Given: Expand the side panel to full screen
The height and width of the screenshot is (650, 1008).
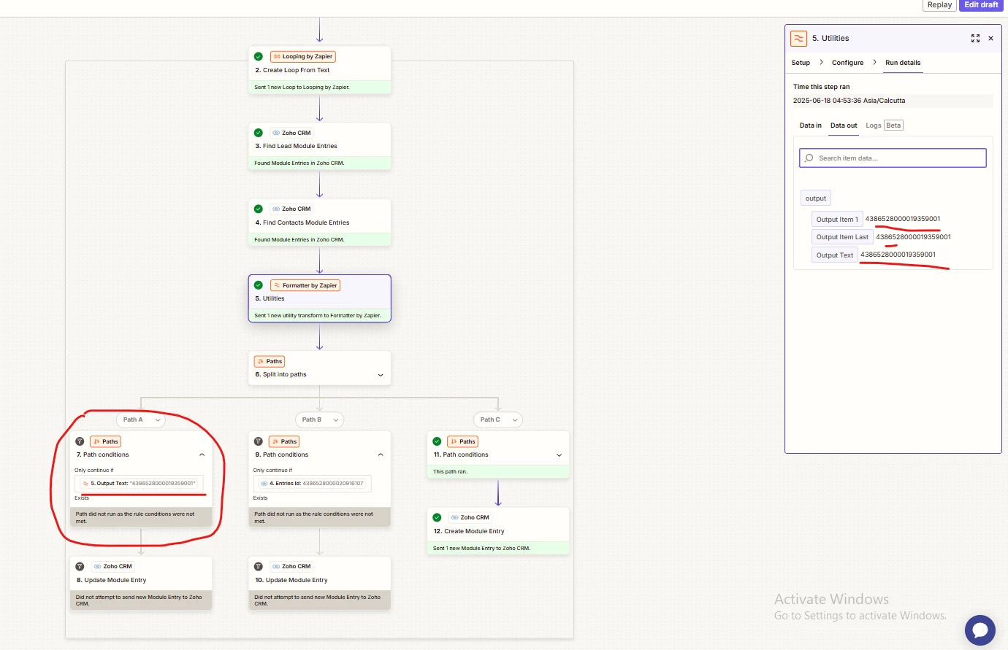Looking at the screenshot, I should [x=975, y=39].
